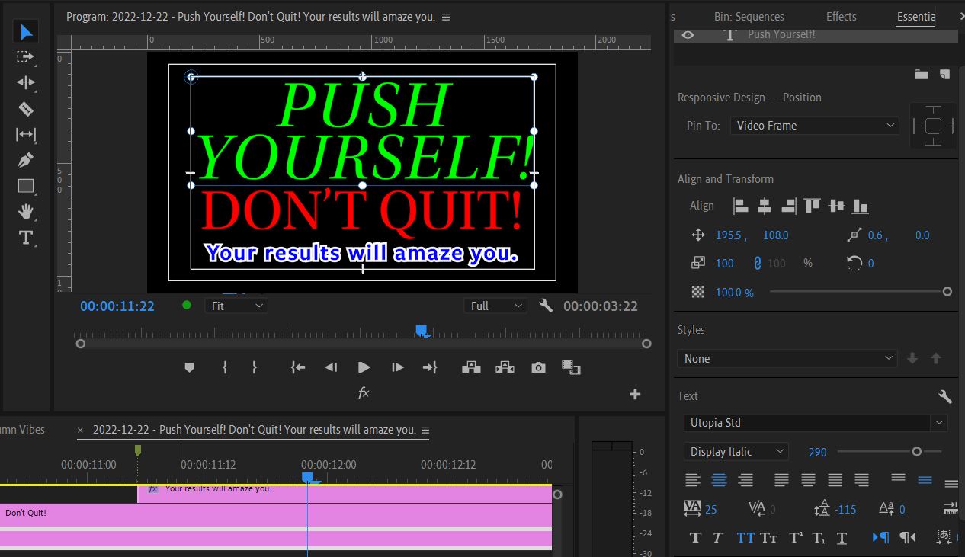Click the pin edges selector widget
This screenshot has width=965, height=557.
coord(933,126)
